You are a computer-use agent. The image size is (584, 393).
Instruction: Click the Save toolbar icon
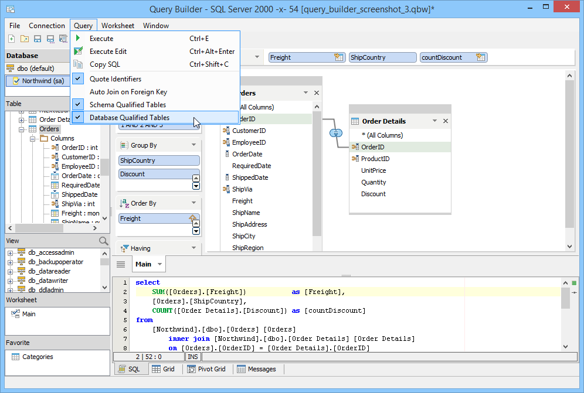(x=38, y=39)
